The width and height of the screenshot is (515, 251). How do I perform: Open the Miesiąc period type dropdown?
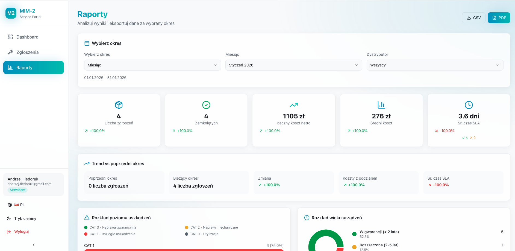coord(152,65)
